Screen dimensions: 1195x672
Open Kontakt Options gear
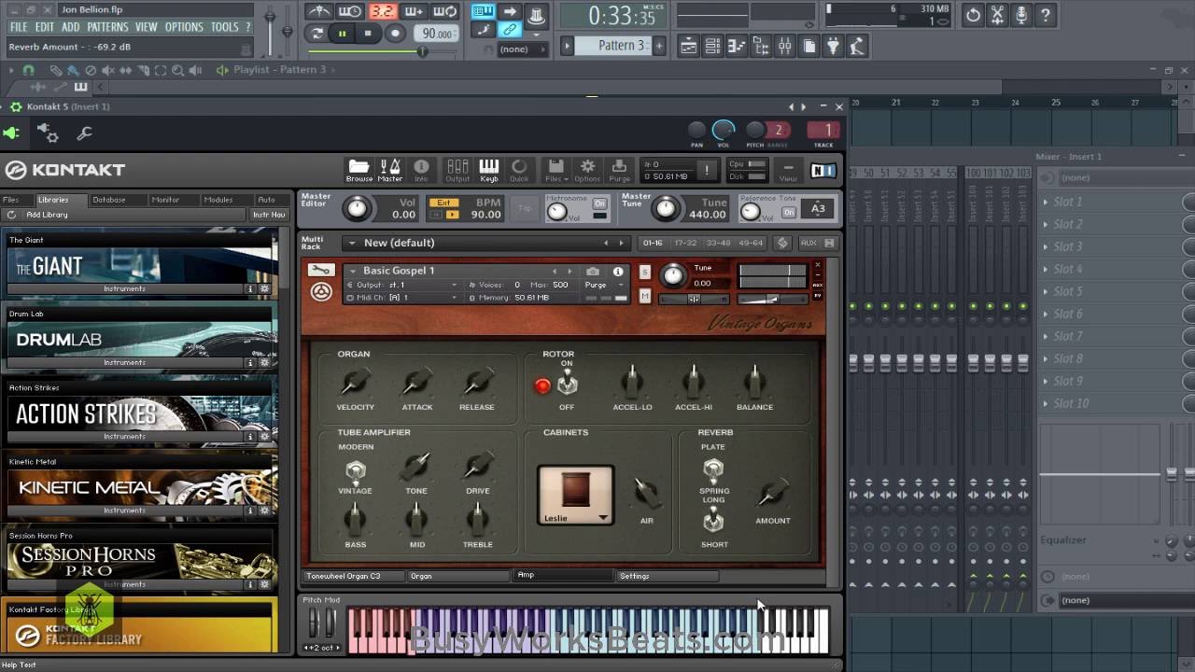tap(587, 169)
